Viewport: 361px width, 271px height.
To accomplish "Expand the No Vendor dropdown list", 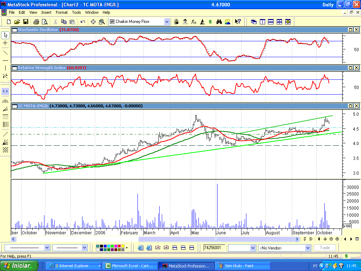I will point(308,248).
